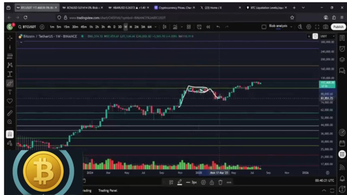
Task: Open the pattern drawing tools
Action: pyautogui.click(x=10, y=65)
